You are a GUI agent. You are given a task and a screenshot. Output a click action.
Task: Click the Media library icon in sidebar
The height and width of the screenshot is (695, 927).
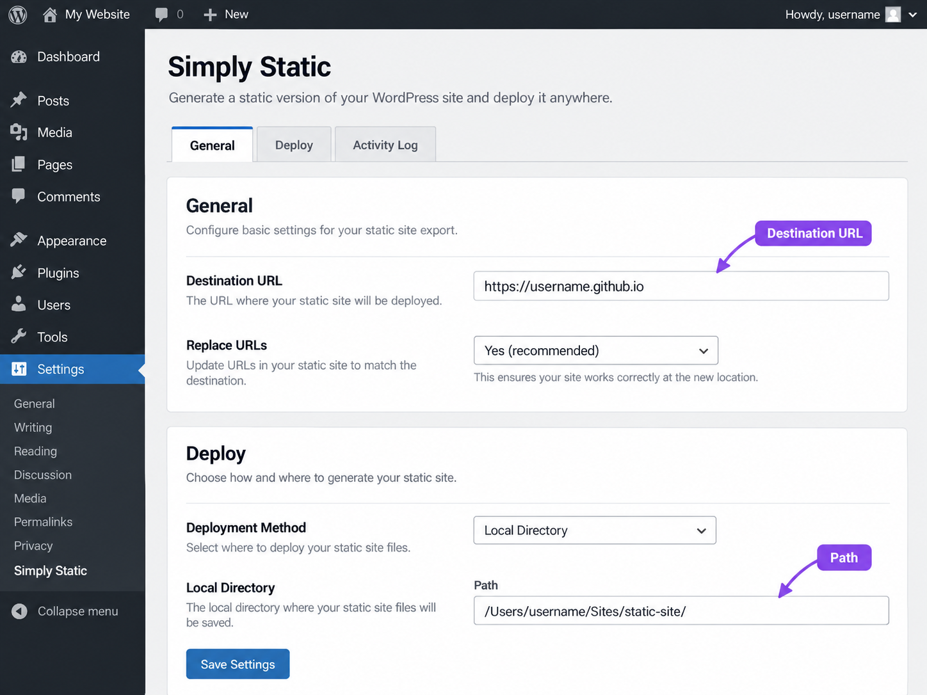click(19, 132)
